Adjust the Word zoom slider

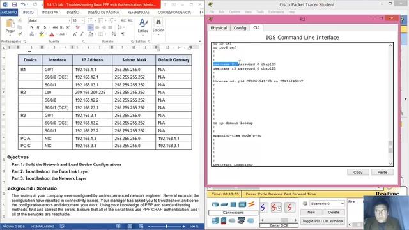click(x=166, y=226)
